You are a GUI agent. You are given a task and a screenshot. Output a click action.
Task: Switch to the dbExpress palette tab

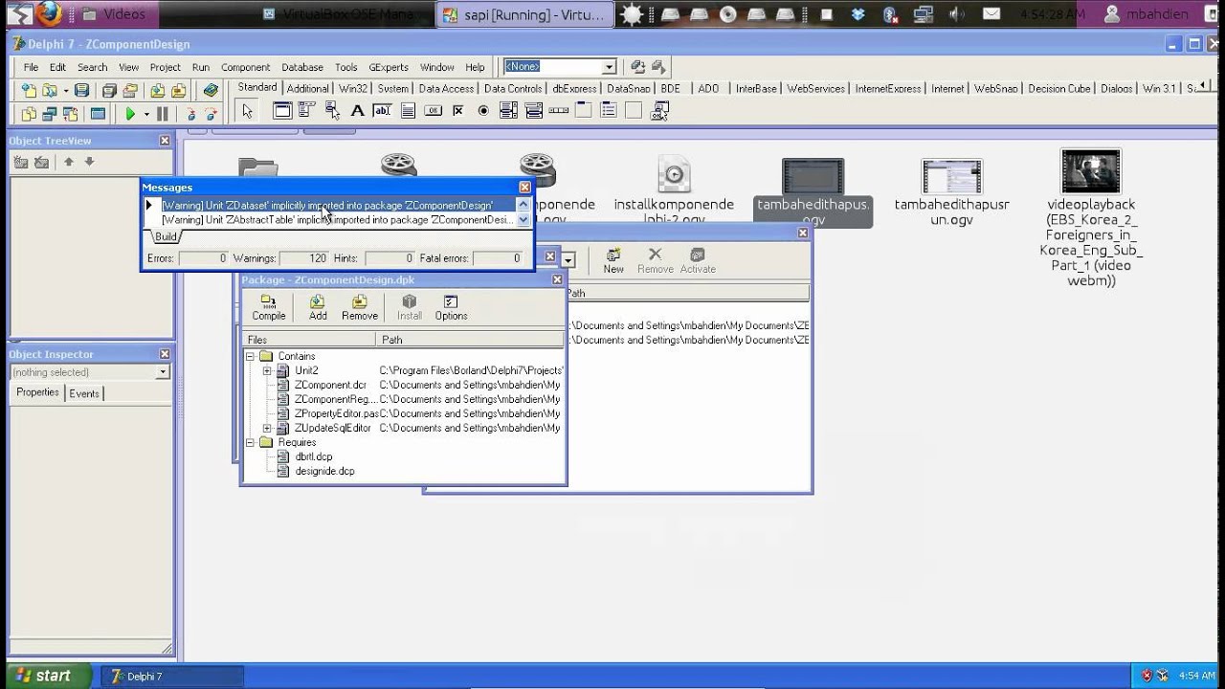tap(574, 88)
